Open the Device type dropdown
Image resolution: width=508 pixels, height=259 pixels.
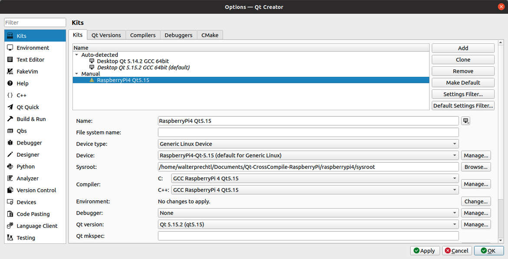pos(308,144)
